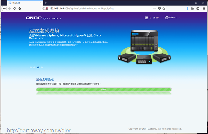Viewport: 208px width, 134px height.
Task: Close the browser window
Action: pyautogui.click(x=203, y=3)
